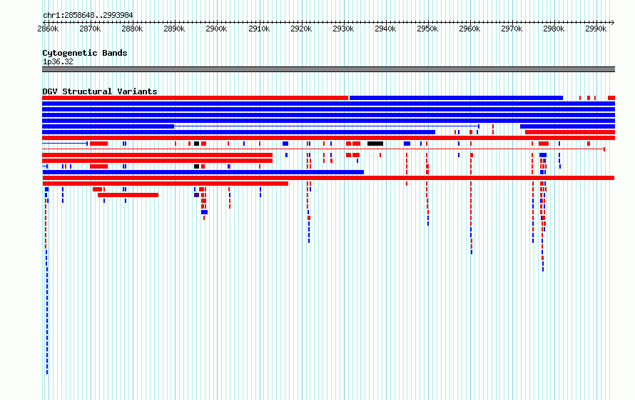Click the thin red line variant ending near 2992k

[x=324, y=149]
